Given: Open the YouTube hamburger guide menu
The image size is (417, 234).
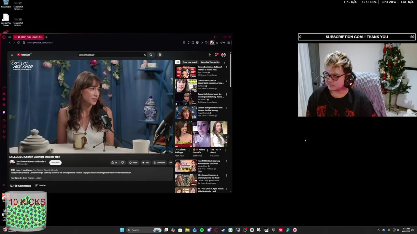Looking at the screenshot, I should pos(12,55).
